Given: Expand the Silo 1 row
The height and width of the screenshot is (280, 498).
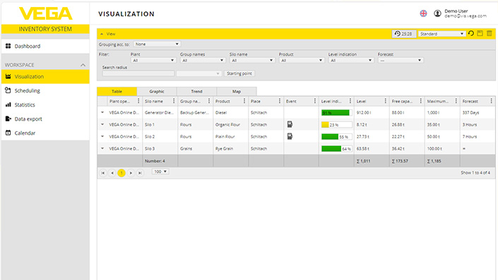Looking at the screenshot, I should [102, 124].
